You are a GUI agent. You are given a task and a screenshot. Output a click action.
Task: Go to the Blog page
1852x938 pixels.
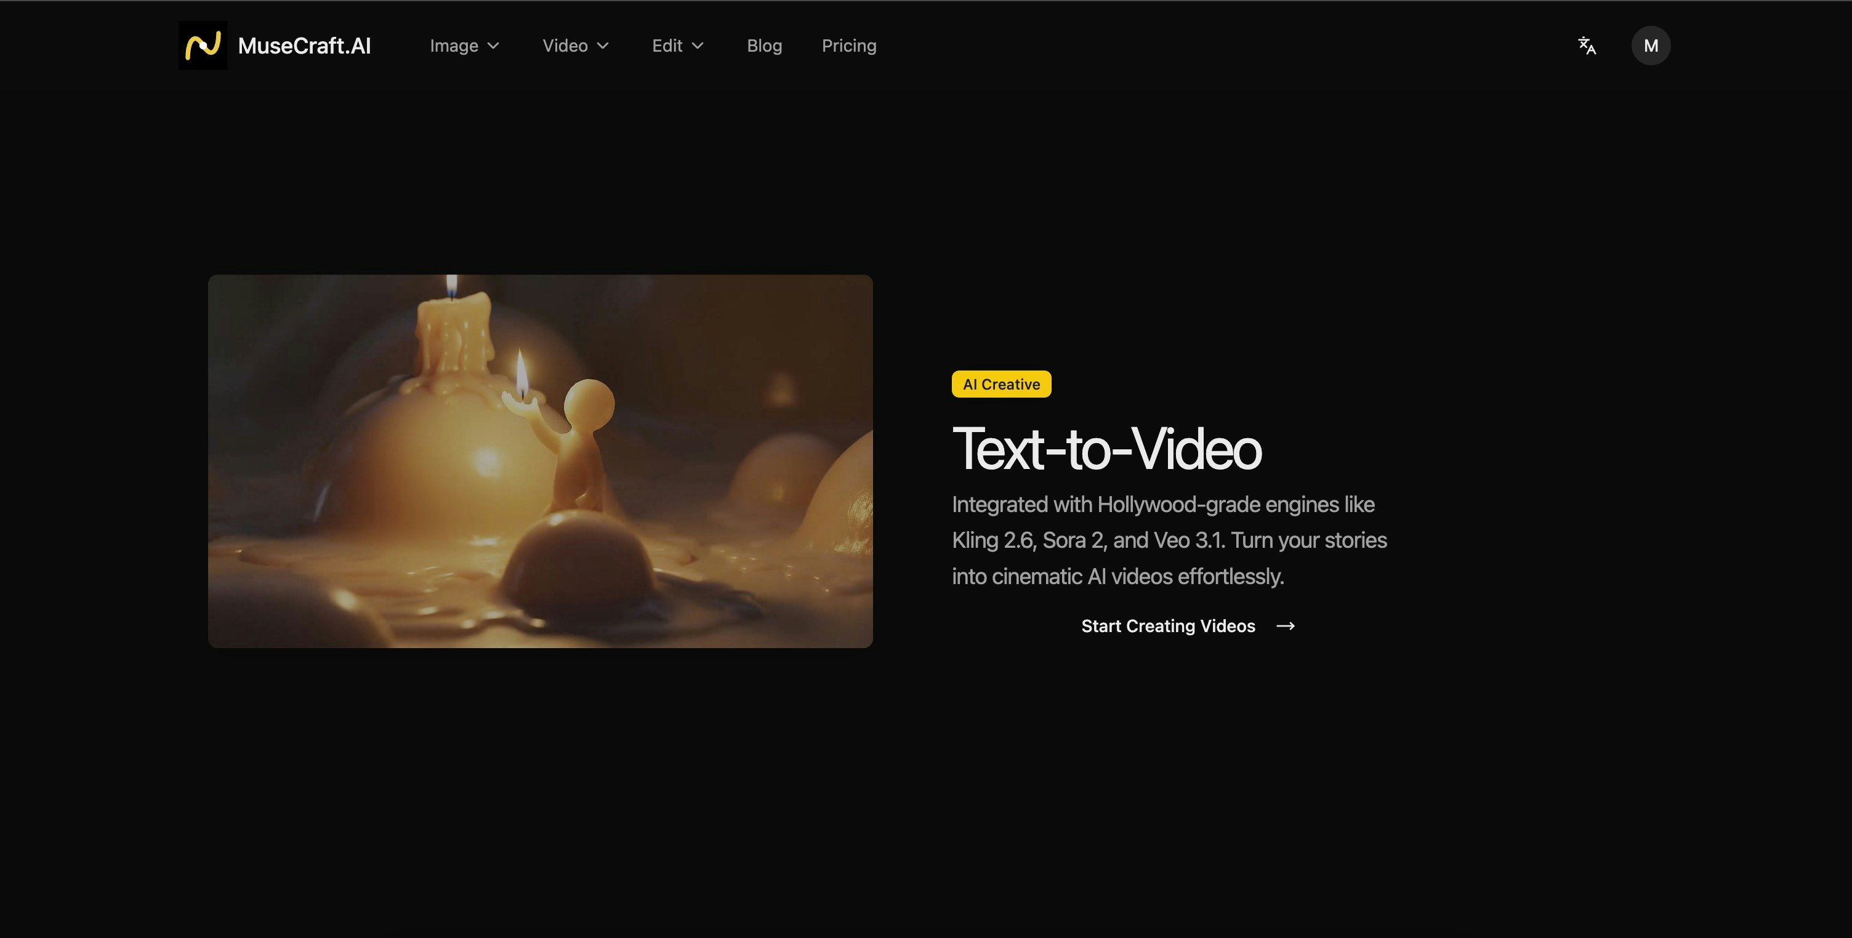coord(764,46)
